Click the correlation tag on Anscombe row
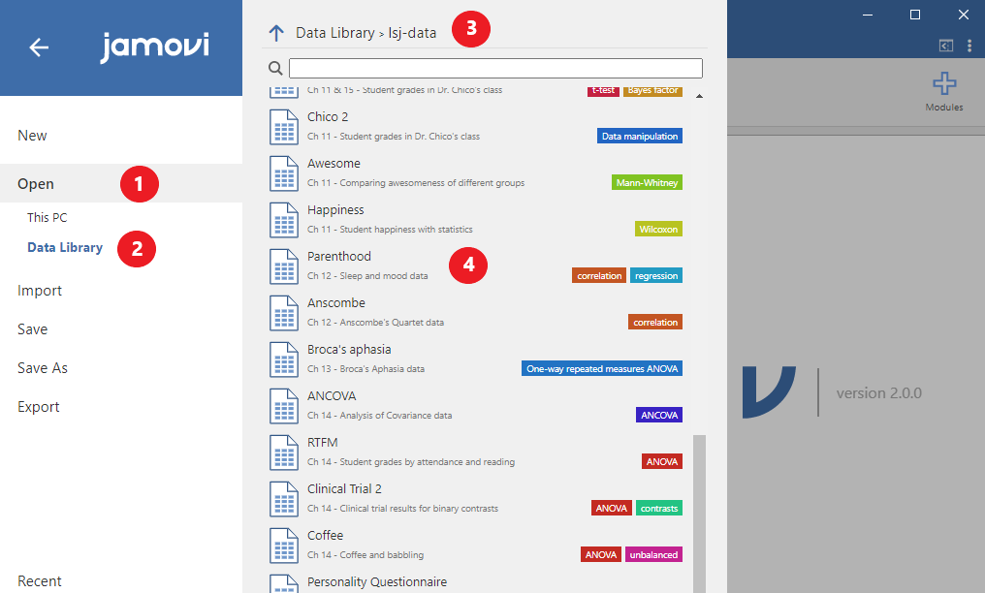 pyautogui.click(x=655, y=322)
